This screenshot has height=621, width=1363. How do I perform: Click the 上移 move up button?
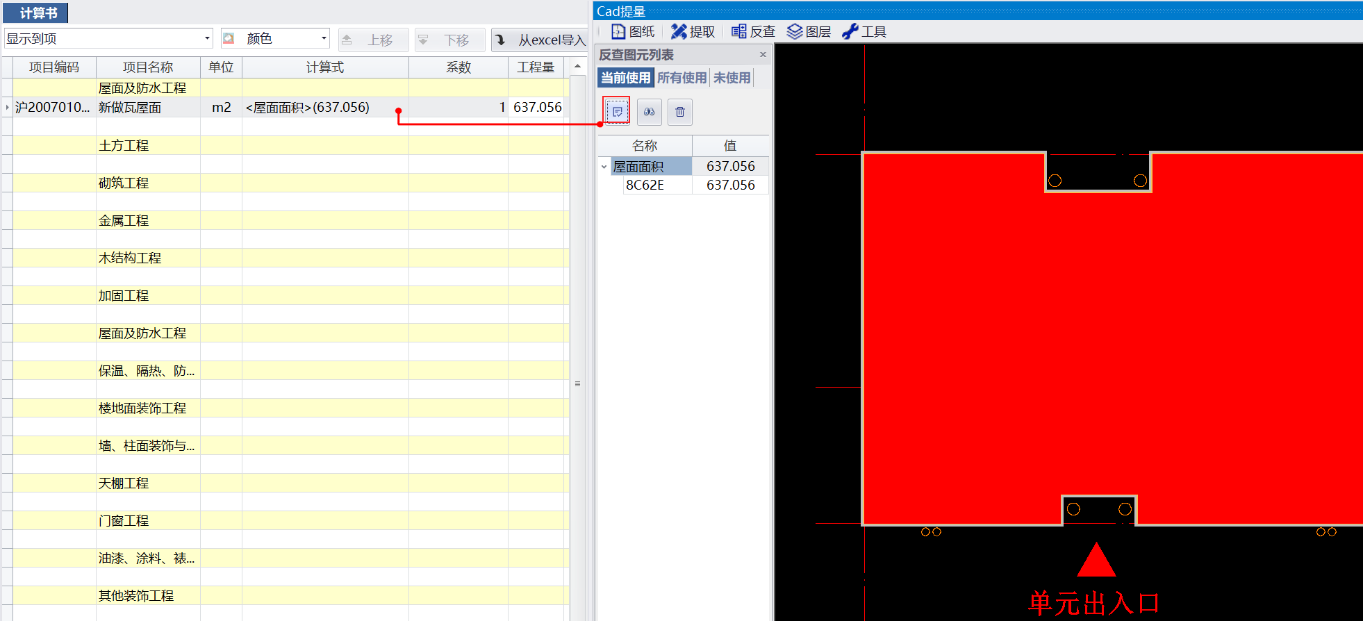click(x=373, y=40)
